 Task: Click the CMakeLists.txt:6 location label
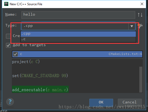[x=125, y=54]
